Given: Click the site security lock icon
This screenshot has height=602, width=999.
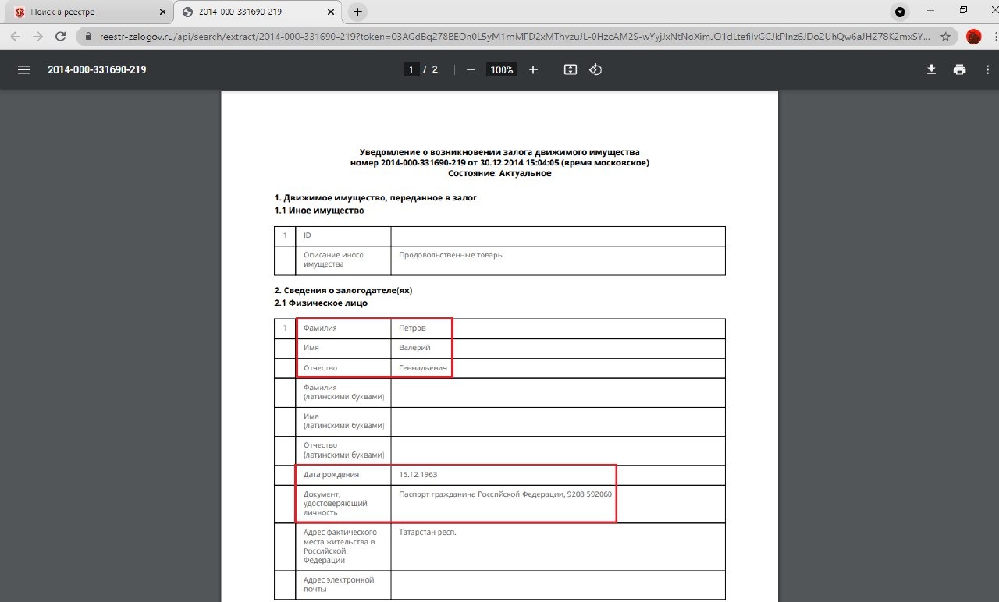Looking at the screenshot, I should click(x=87, y=36).
